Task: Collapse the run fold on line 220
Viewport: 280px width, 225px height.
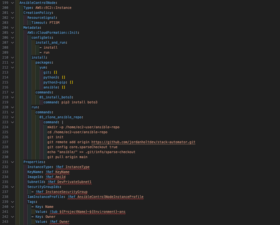Action: click(12, 107)
